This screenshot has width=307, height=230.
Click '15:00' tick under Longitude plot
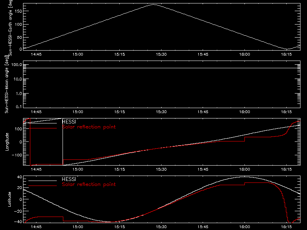tap(78, 169)
